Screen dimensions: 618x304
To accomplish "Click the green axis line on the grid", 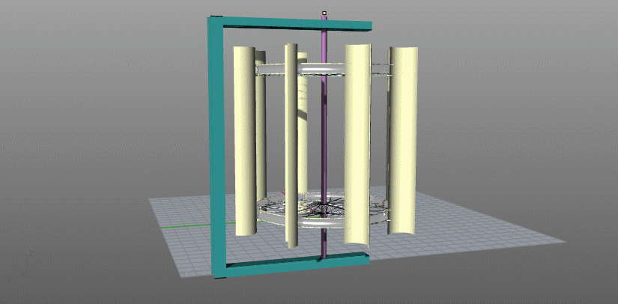I will coord(193,226).
